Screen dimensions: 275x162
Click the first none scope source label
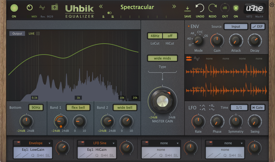[209, 59]
